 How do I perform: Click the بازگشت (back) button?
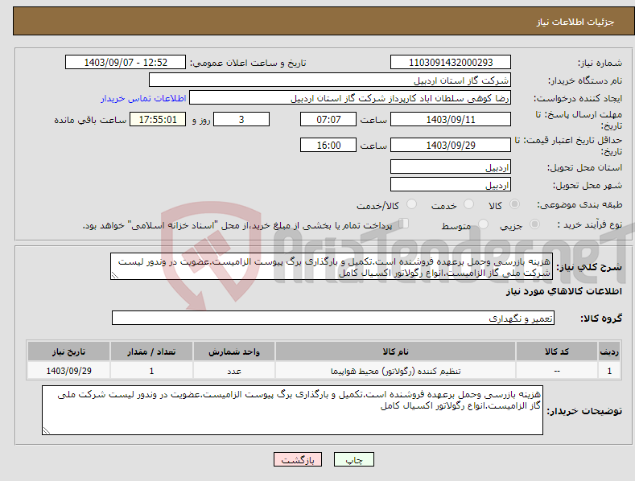(298, 459)
